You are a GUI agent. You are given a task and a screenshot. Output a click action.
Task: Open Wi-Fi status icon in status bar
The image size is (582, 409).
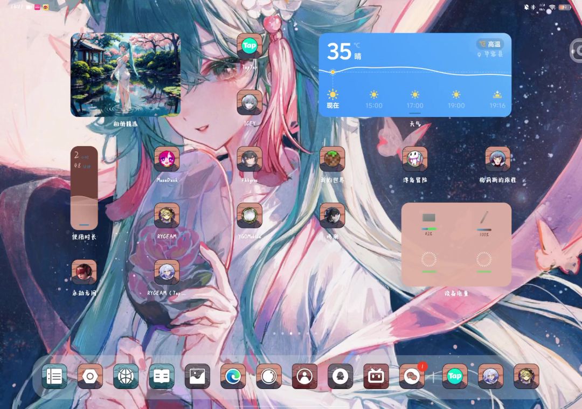[552, 7]
